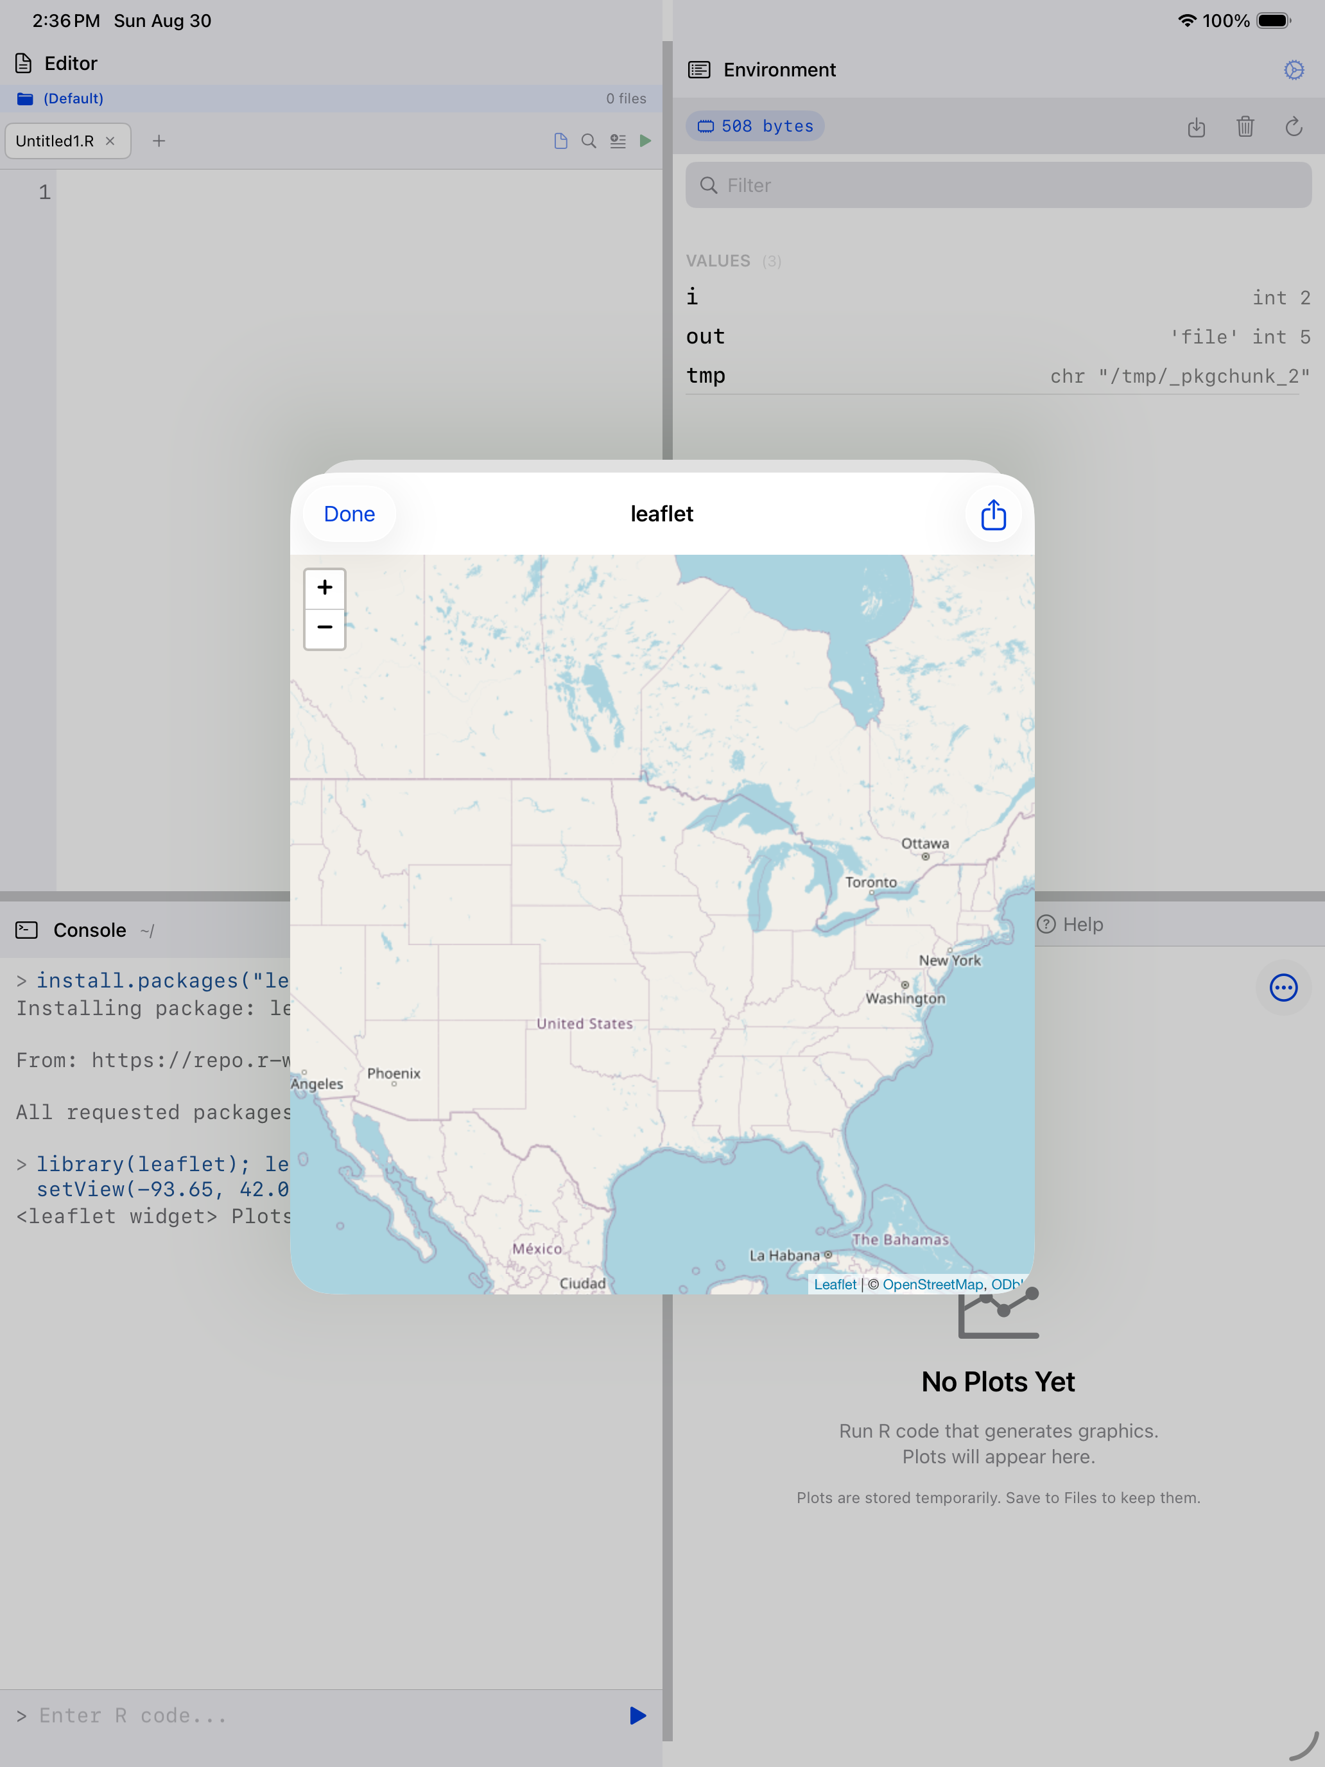Run selected lines icon in editor
This screenshot has height=1767, width=1325.
618,141
